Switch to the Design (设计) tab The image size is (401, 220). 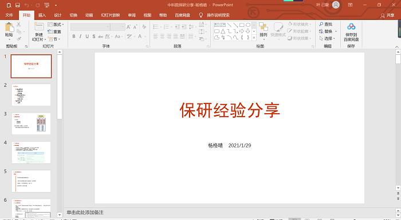[x=57, y=15]
